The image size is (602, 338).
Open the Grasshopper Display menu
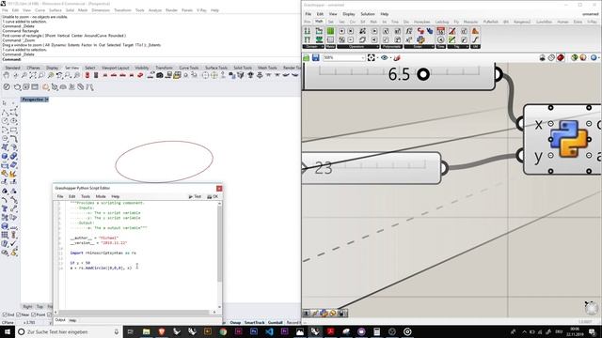tap(349, 14)
